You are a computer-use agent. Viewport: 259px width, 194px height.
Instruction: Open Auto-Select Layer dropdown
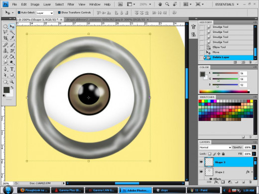click(x=45, y=13)
